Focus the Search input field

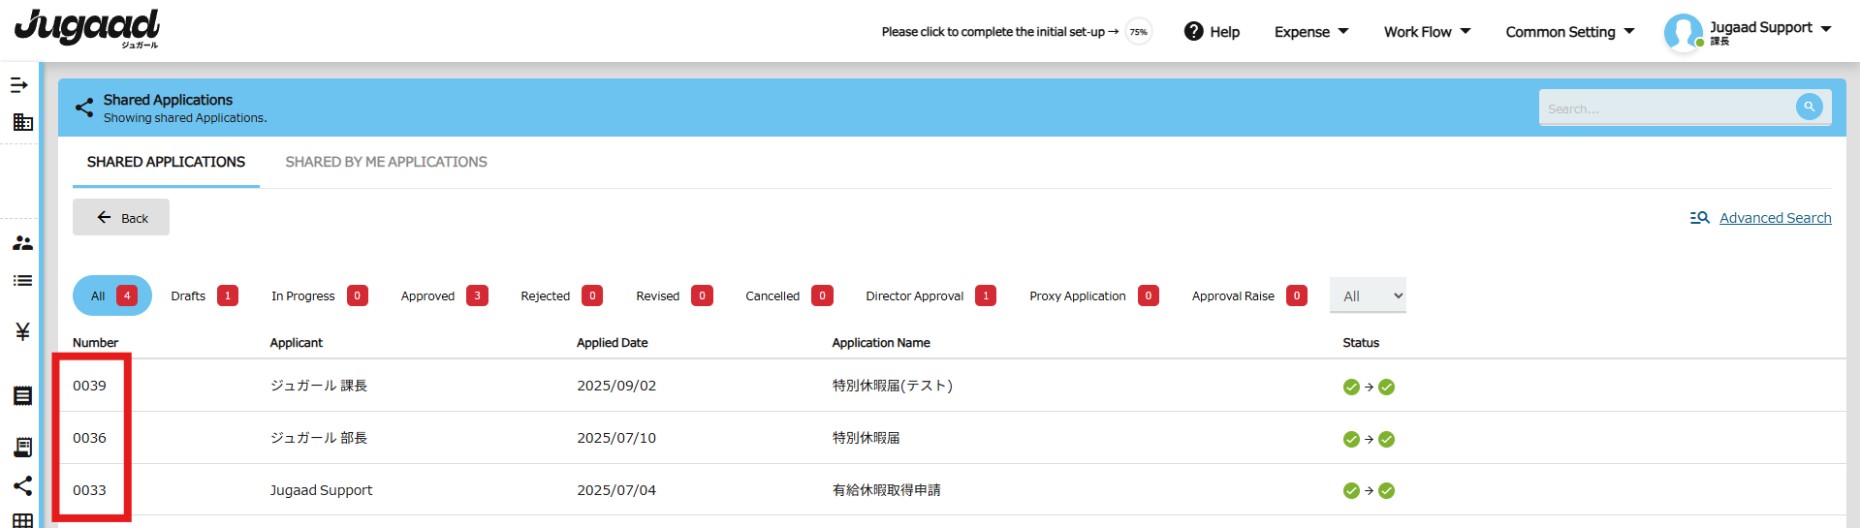(x=1667, y=109)
